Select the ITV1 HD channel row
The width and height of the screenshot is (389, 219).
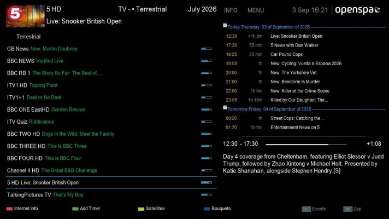click(111, 85)
